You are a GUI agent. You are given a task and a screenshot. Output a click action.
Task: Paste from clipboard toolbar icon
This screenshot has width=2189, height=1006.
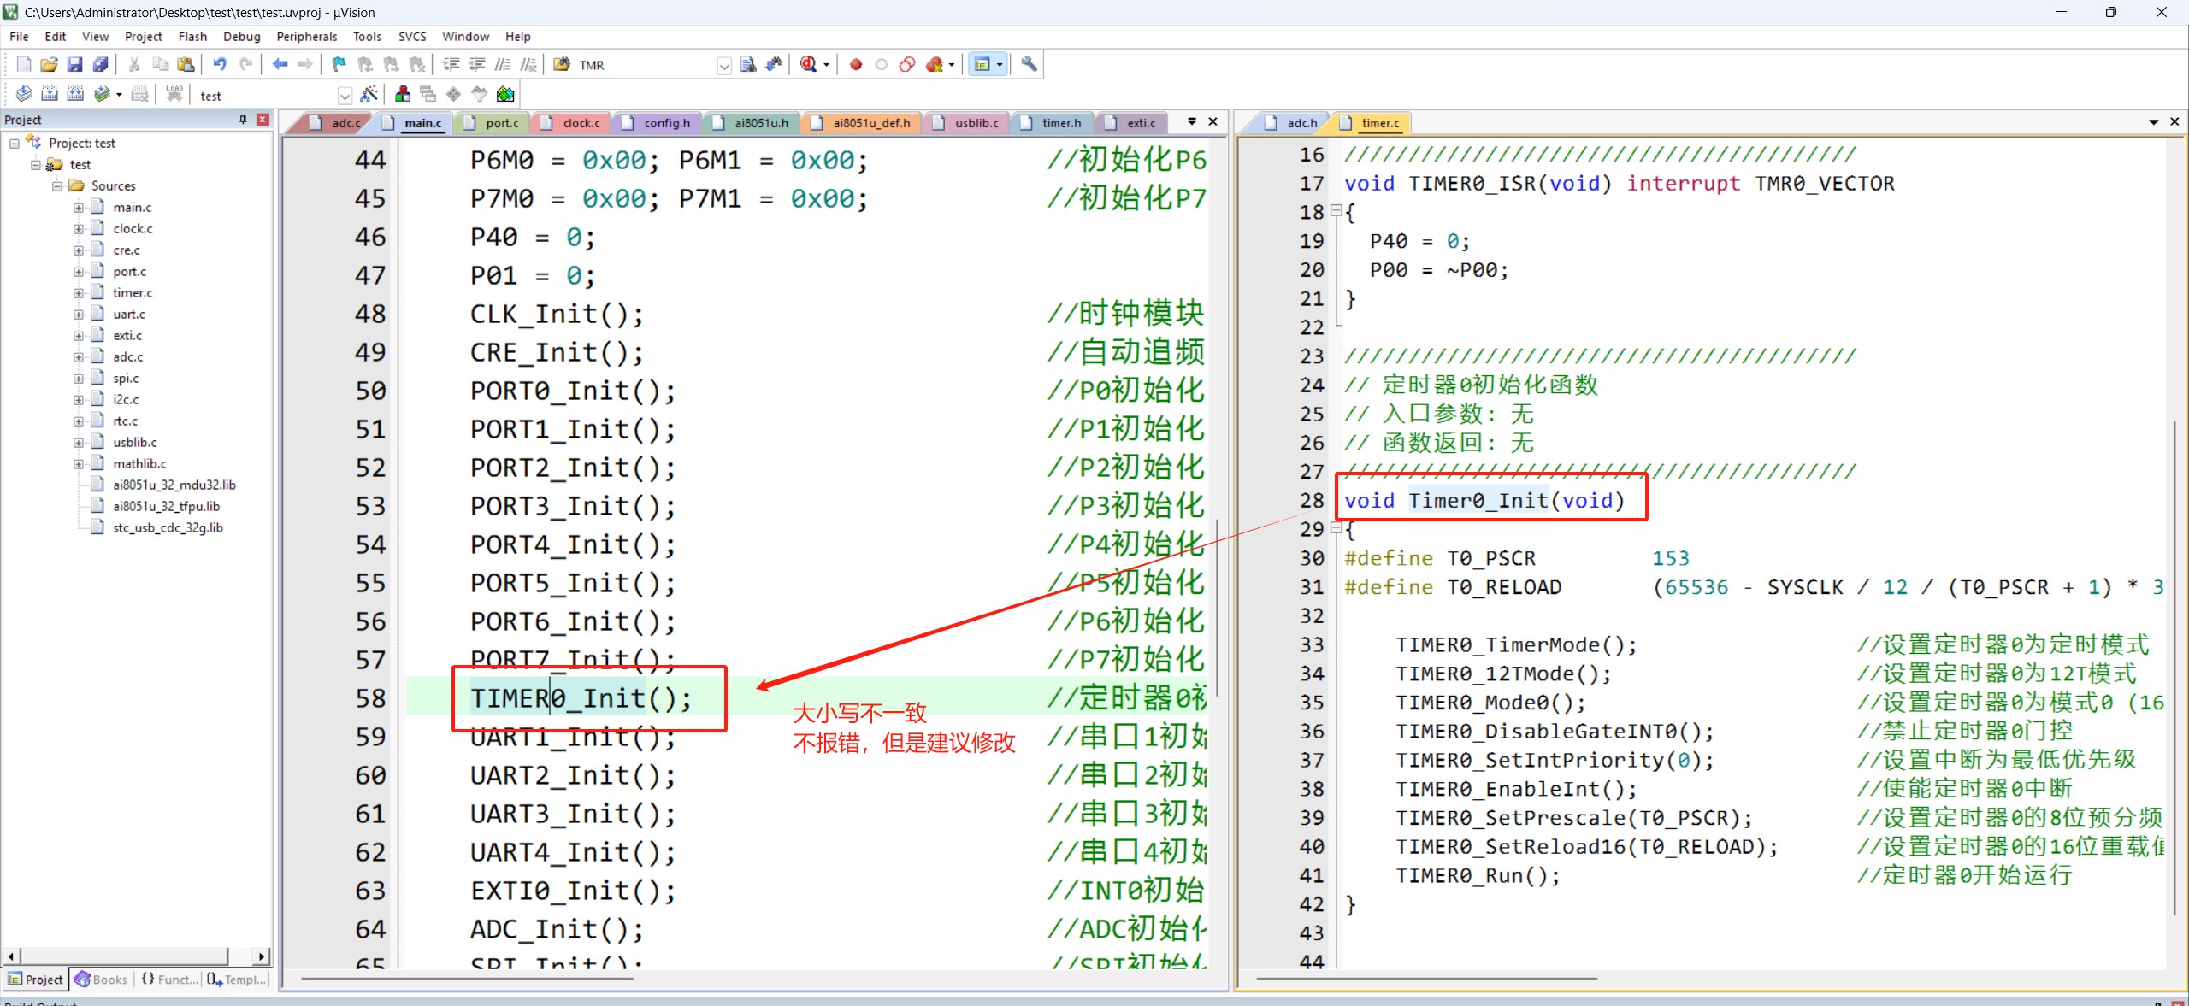pyautogui.click(x=186, y=64)
